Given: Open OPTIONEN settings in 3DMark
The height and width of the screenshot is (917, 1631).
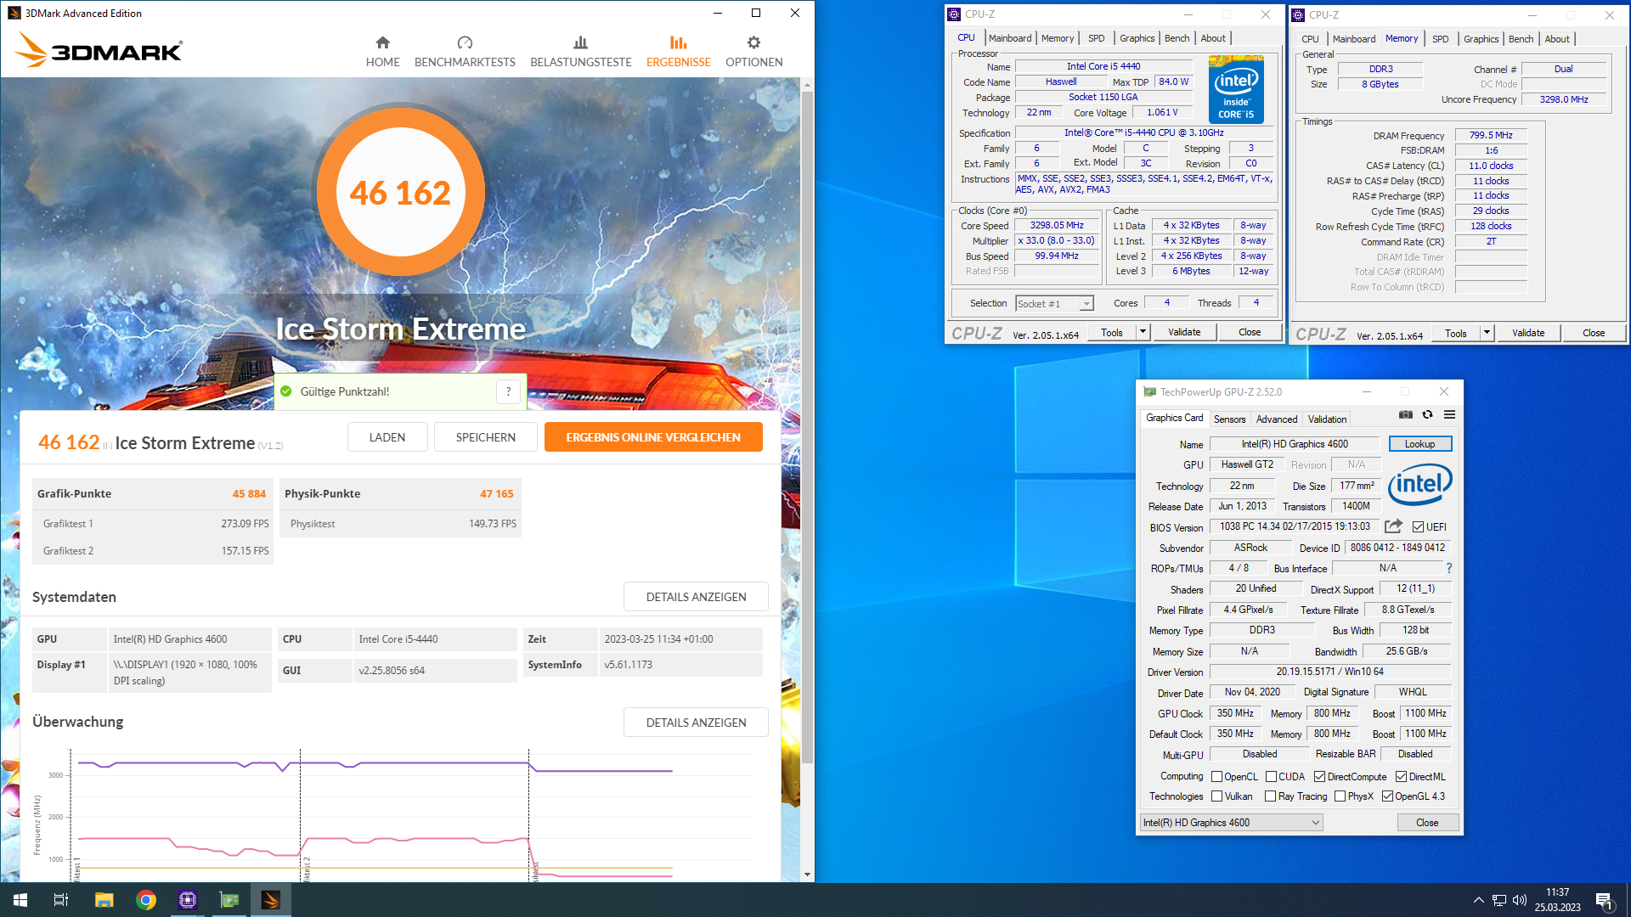Looking at the screenshot, I should point(753,52).
